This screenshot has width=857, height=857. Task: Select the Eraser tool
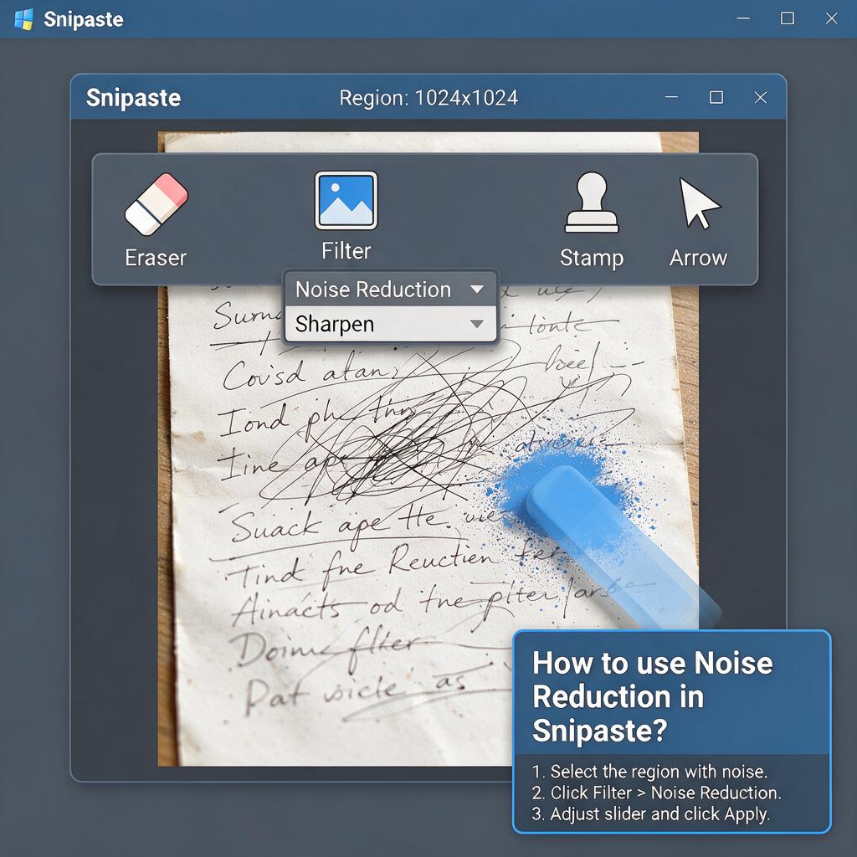(x=156, y=220)
